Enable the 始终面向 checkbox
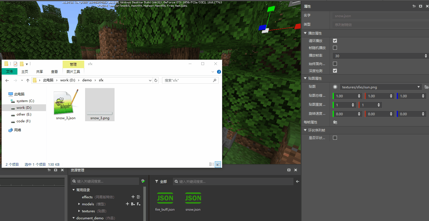The height and width of the screenshot is (221, 429). pos(335,64)
